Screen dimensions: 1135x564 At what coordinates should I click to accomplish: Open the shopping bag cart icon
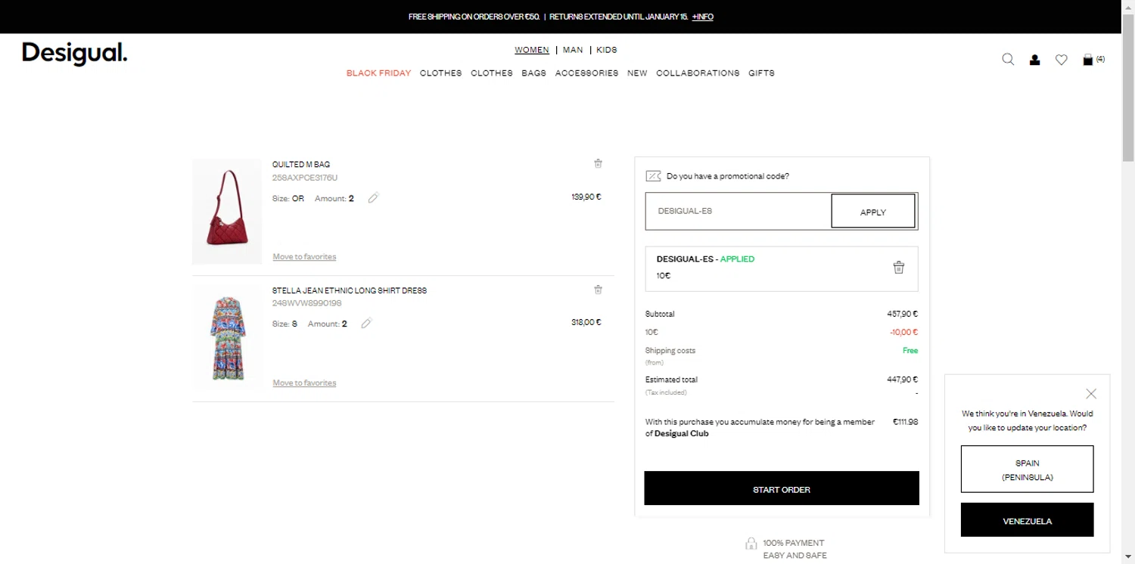pos(1088,60)
